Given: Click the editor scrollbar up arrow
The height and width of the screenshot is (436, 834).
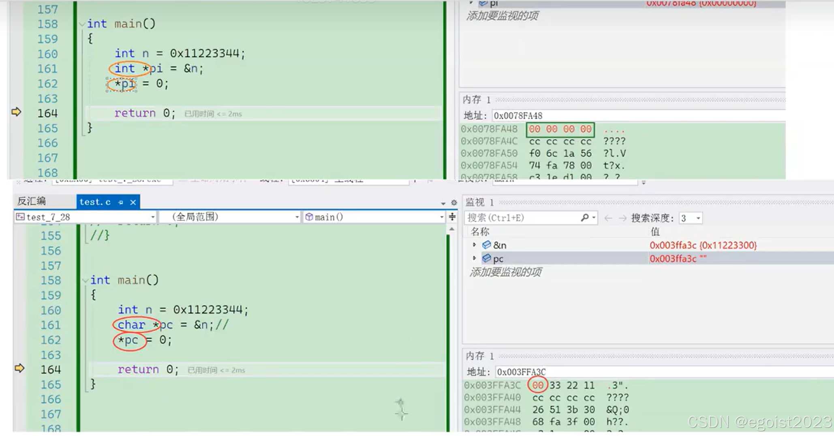Looking at the screenshot, I should coord(452,230).
